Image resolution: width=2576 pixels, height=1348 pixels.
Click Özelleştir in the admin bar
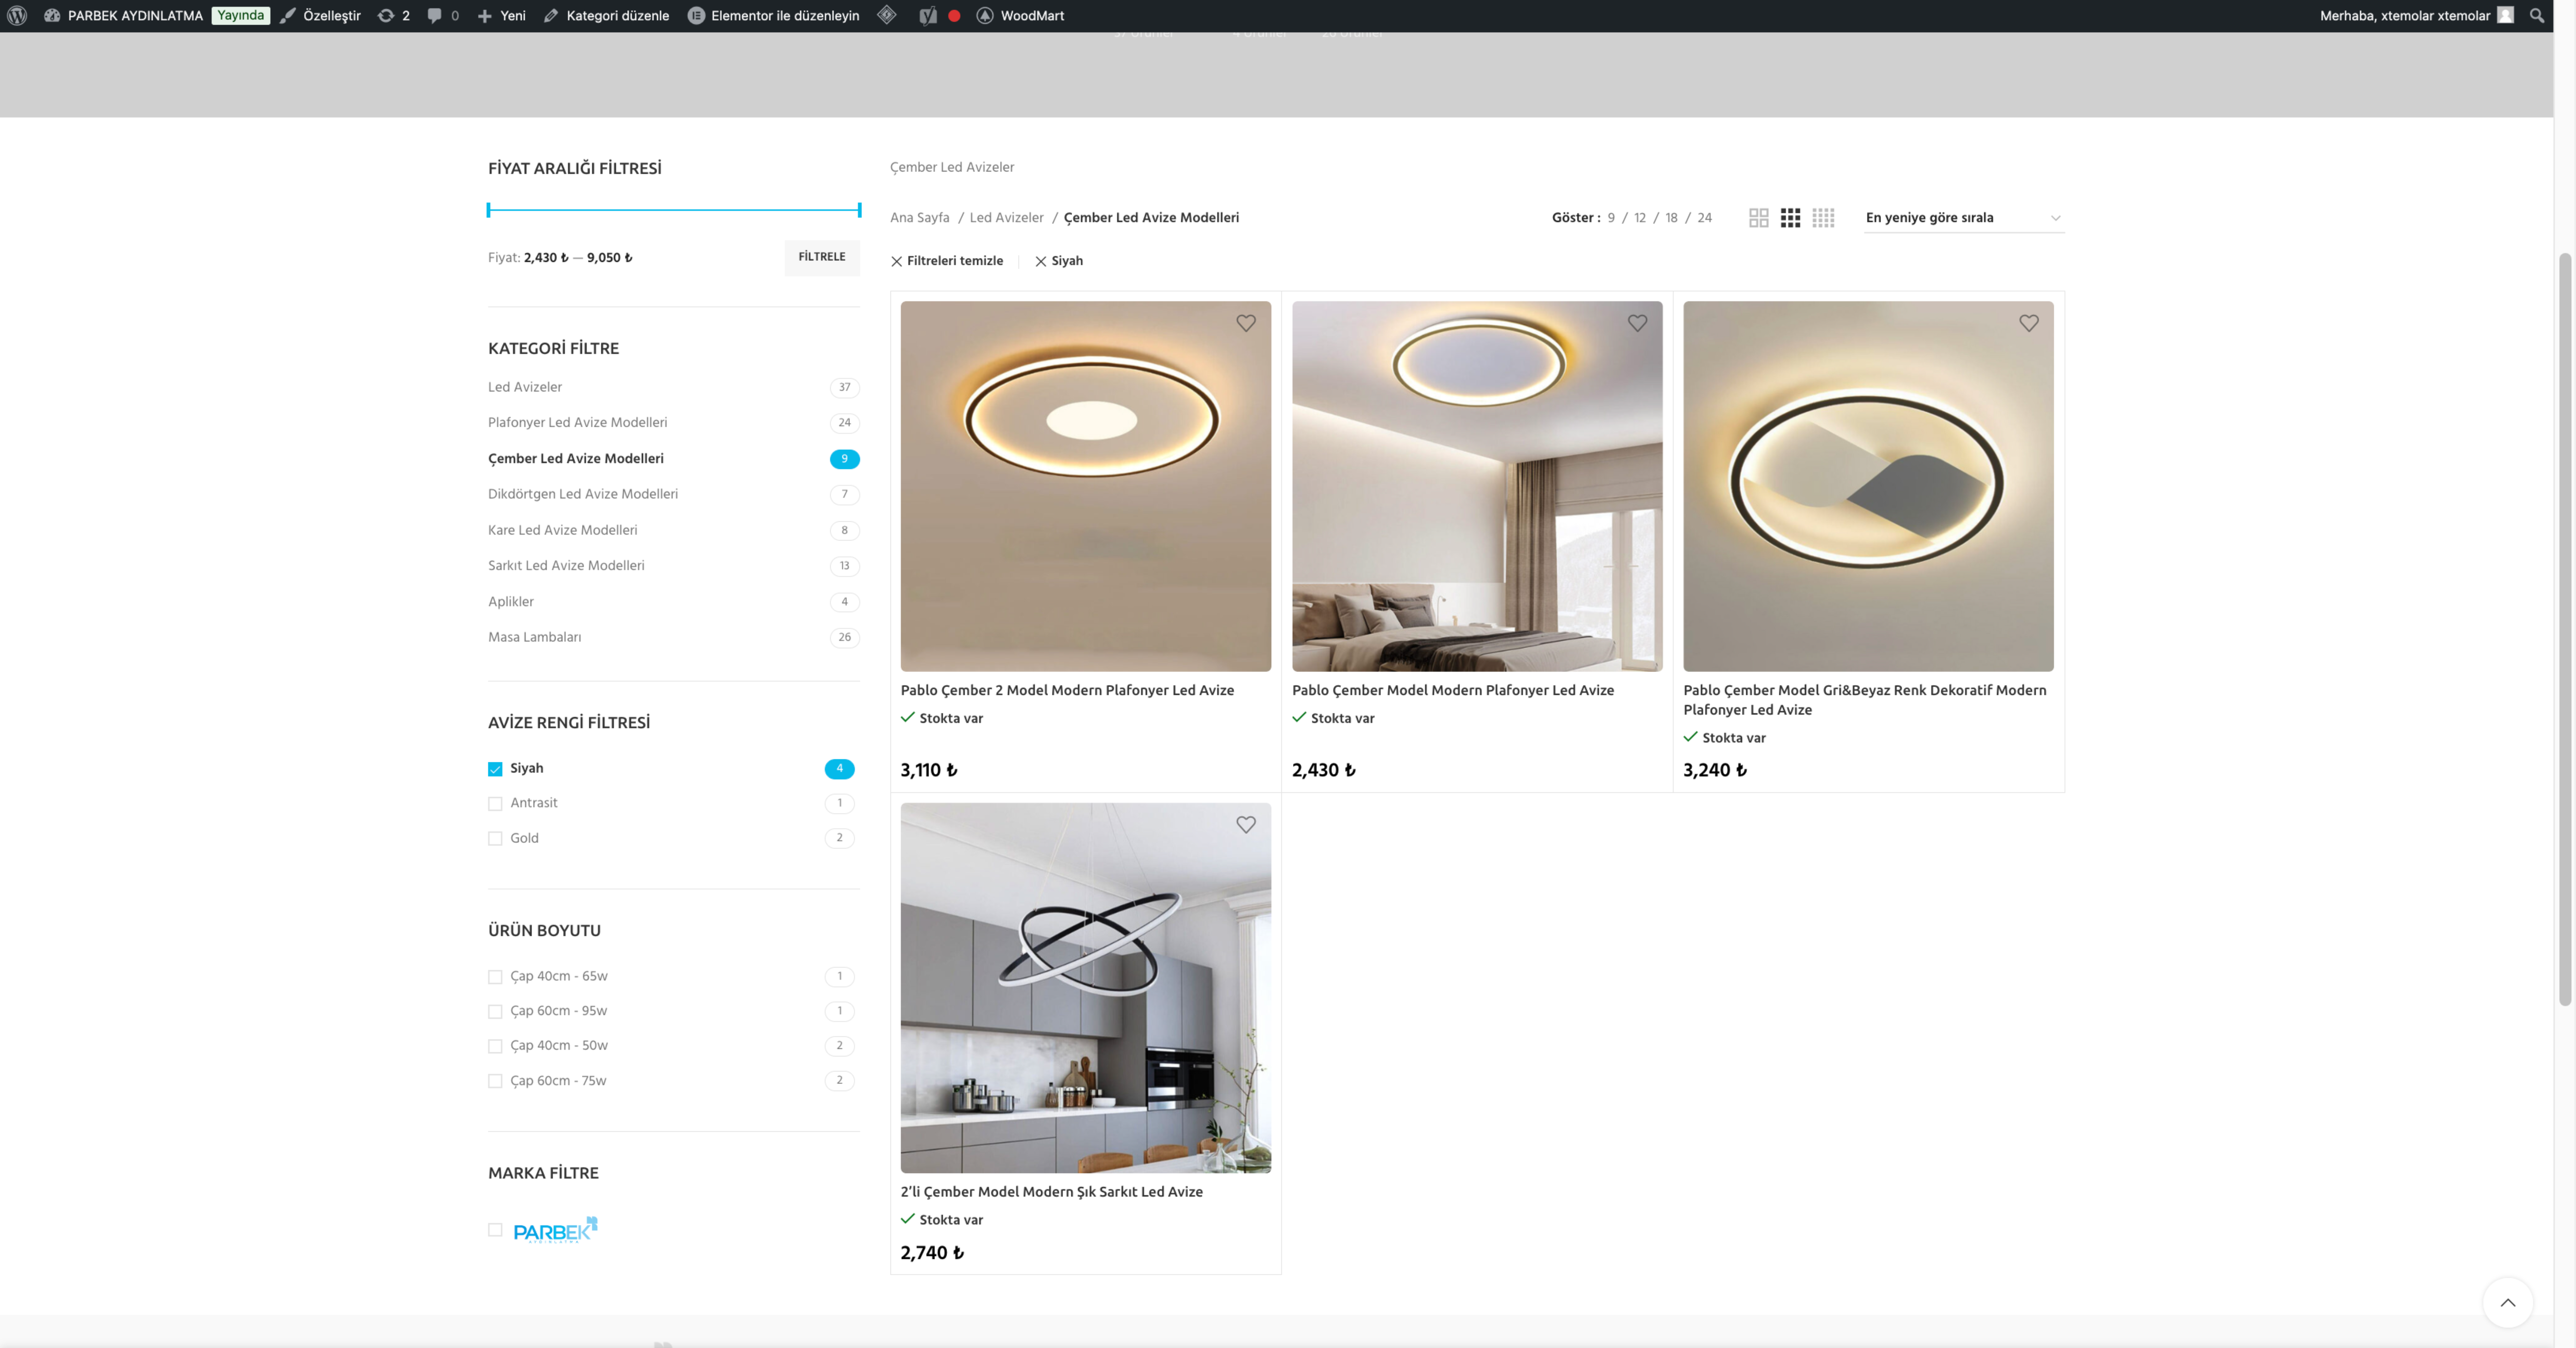[320, 16]
